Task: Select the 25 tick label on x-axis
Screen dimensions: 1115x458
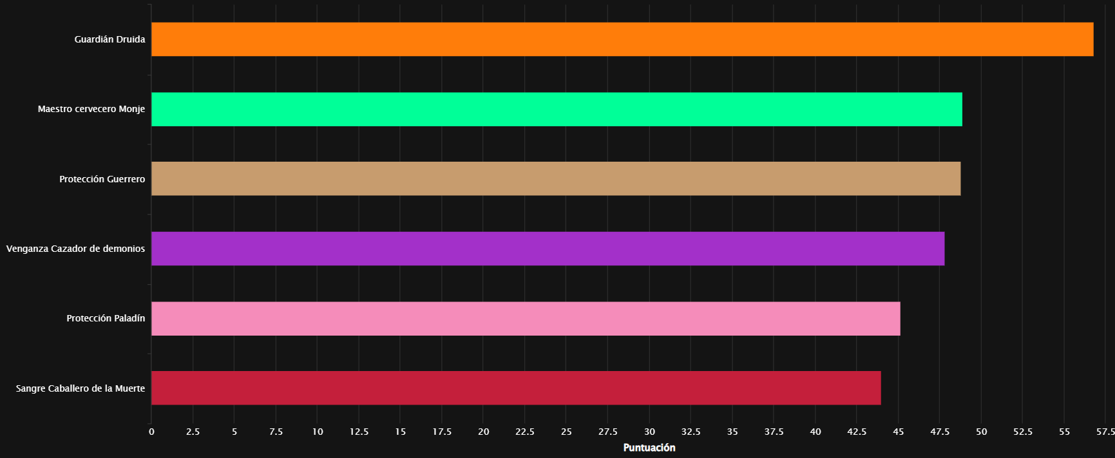Action: pos(566,432)
